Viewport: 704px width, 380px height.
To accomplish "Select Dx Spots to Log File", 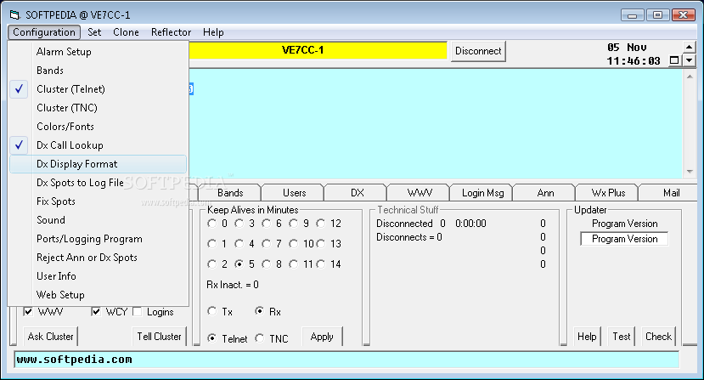I will tap(98, 183).
